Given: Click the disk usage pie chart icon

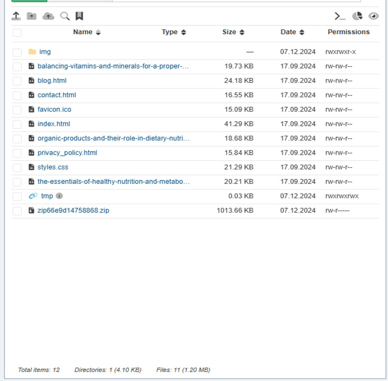Looking at the screenshot, I should coord(357,16).
